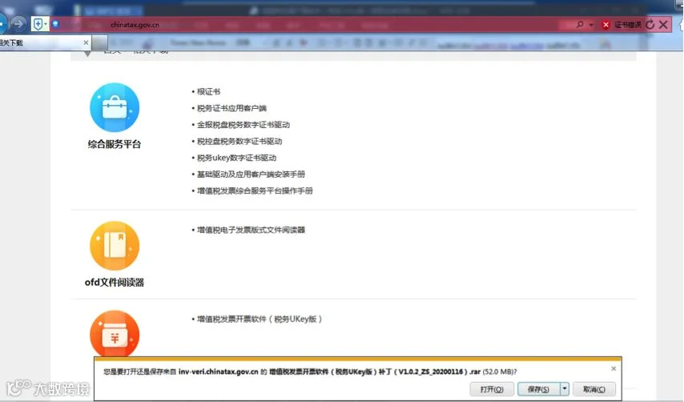Click the search magnifier icon in address bar
The width and height of the screenshot is (684, 402).
pos(580,24)
